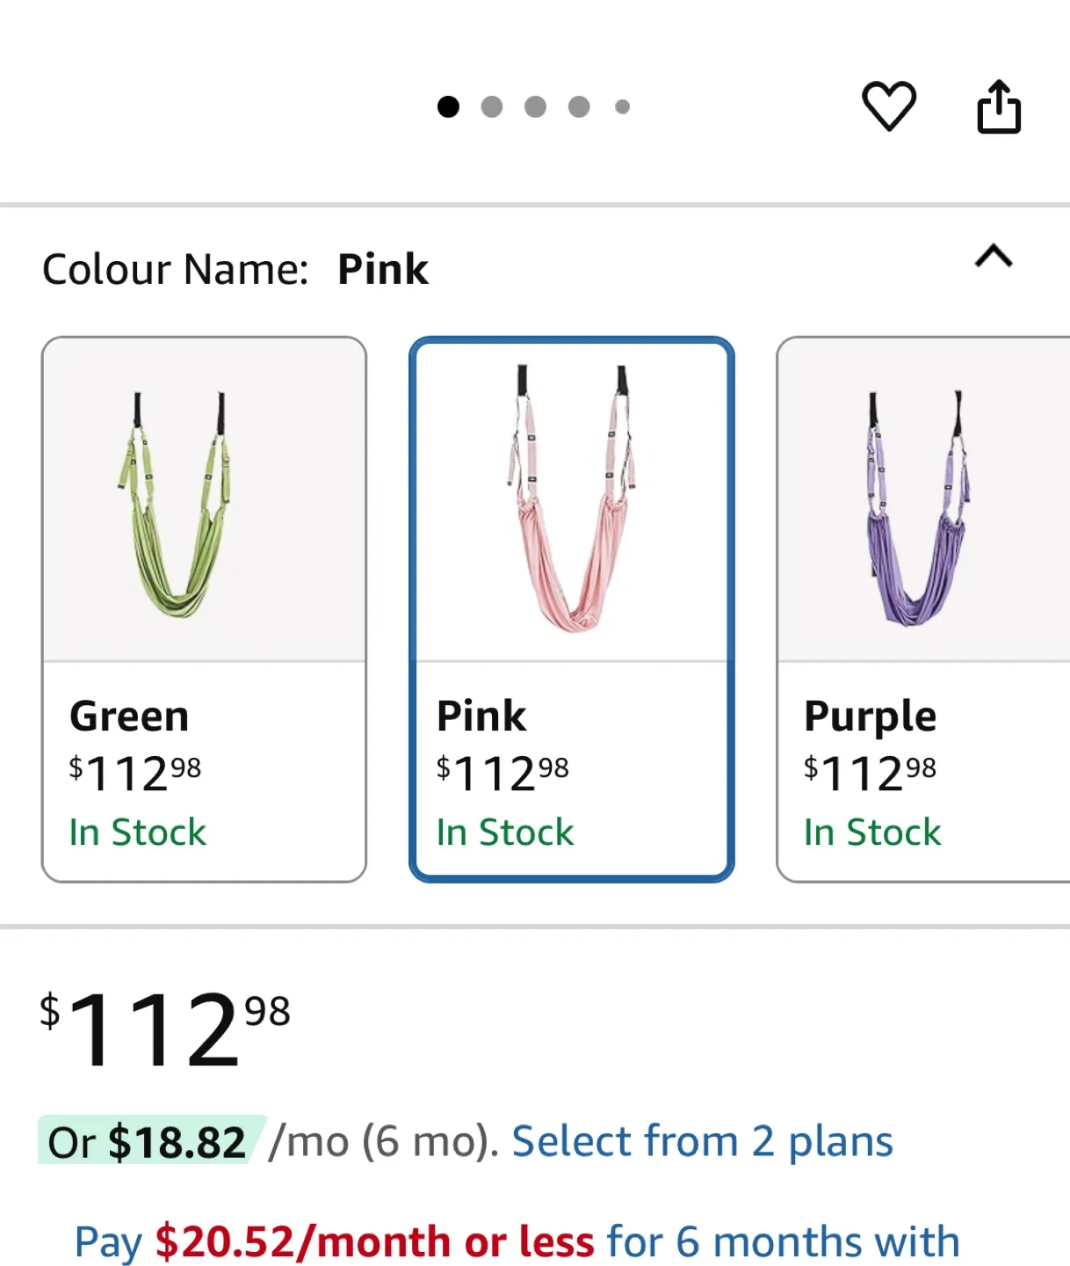Click the upward chevron to hide colour choices
The height and width of the screenshot is (1266, 1070).
click(x=994, y=258)
